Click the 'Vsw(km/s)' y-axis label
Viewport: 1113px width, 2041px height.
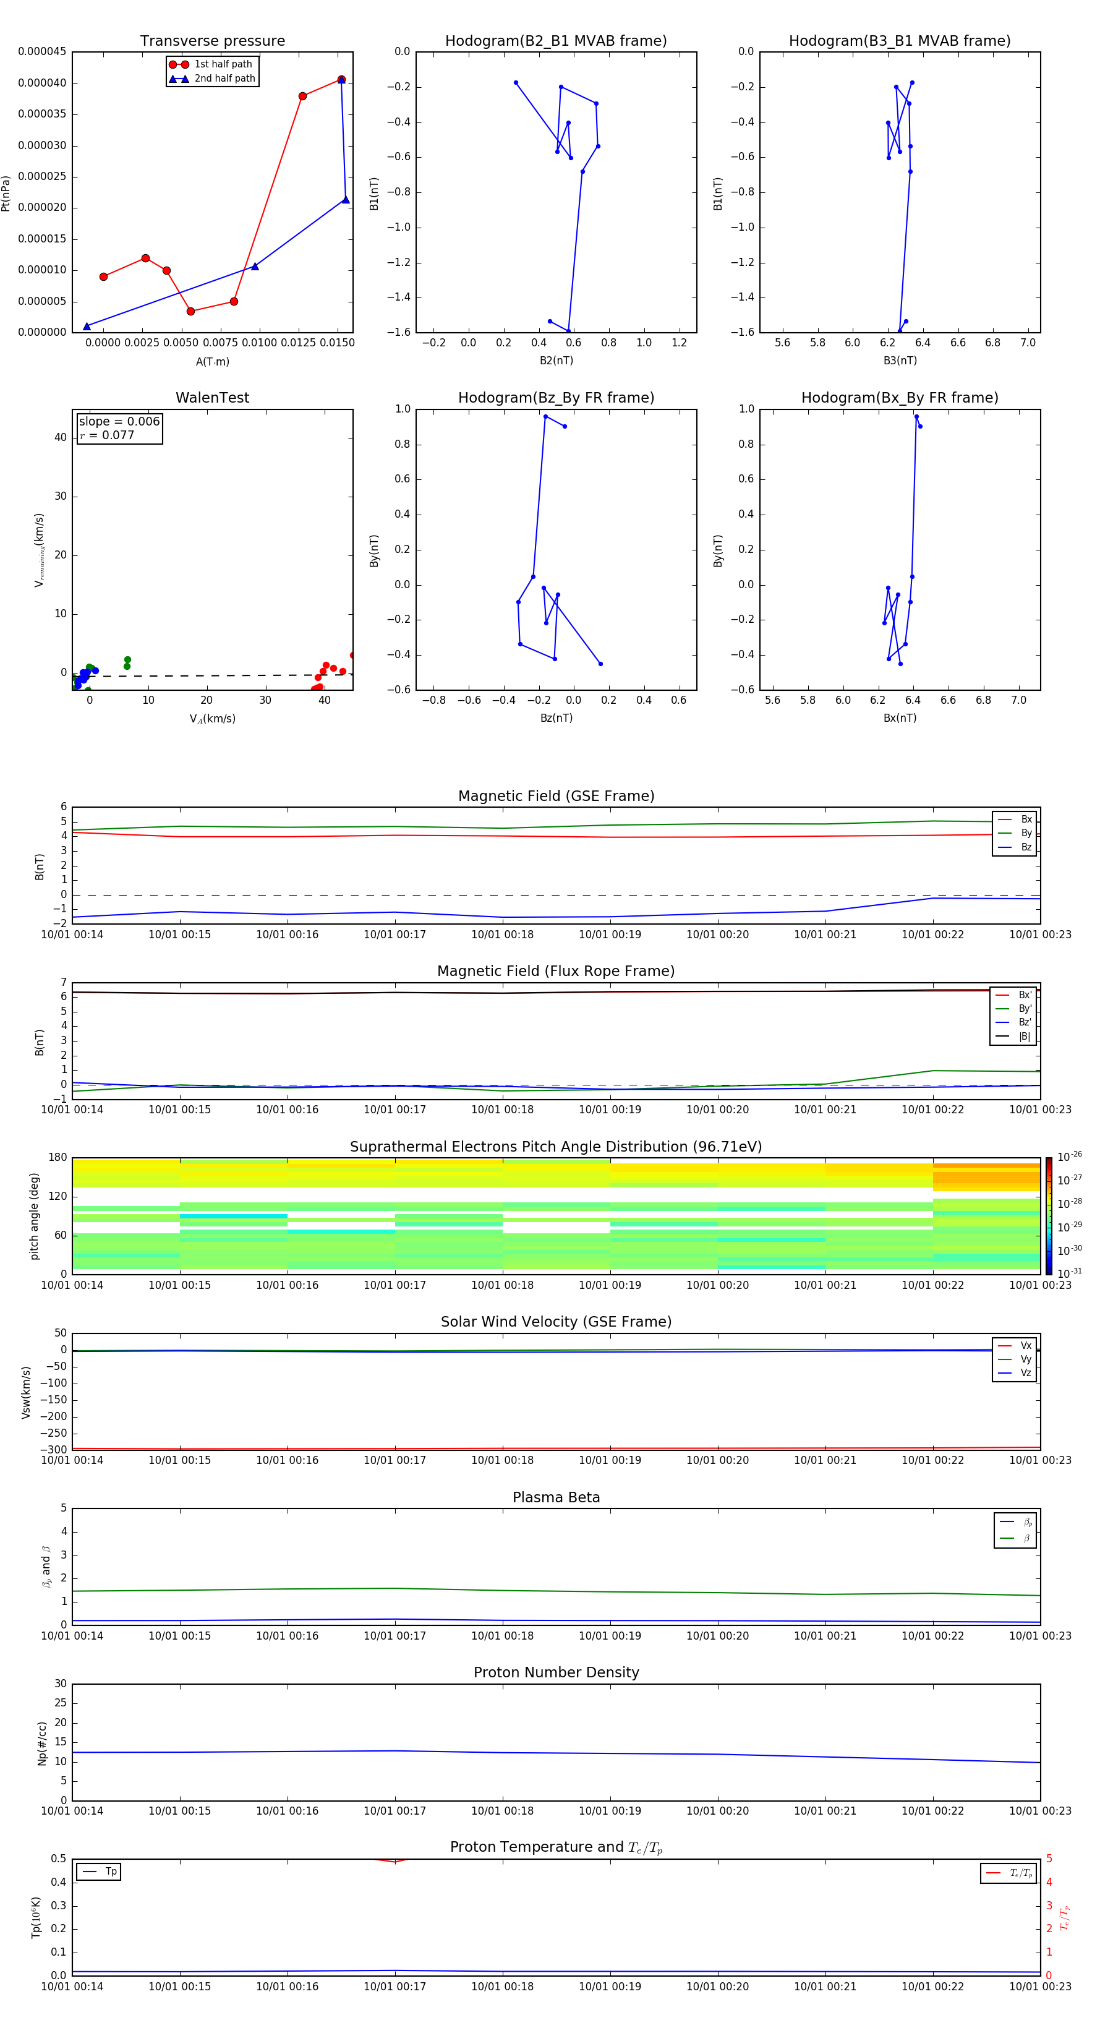[26, 1392]
